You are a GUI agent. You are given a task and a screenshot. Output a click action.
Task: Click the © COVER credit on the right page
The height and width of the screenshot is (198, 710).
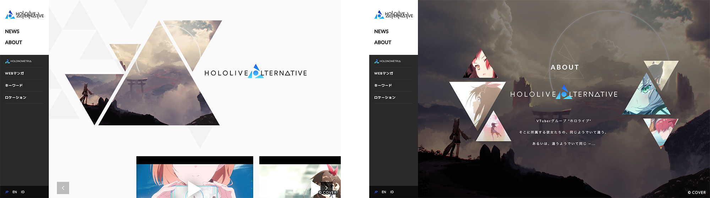[x=697, y=193]
